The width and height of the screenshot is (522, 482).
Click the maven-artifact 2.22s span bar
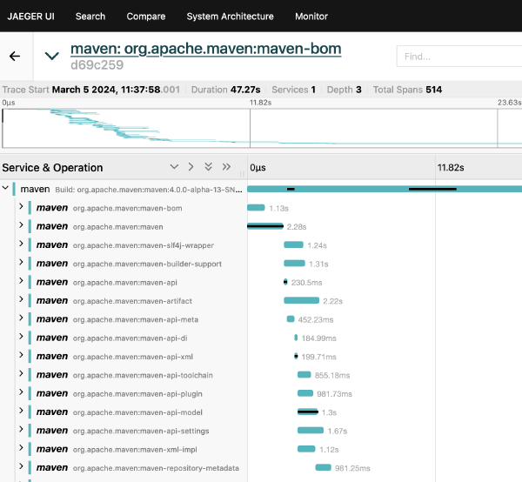pos(301,300)
